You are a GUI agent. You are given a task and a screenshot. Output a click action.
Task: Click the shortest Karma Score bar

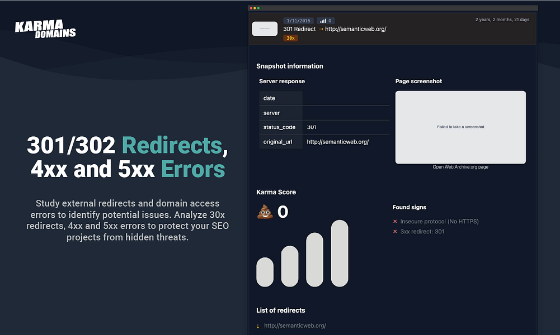tap(265, 272)
